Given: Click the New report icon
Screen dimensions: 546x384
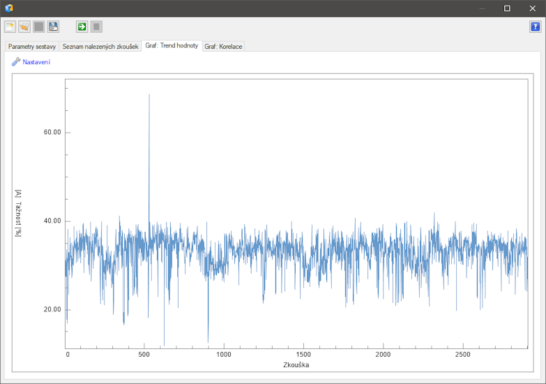Looking at the screenshot, I should pos(10,27).
